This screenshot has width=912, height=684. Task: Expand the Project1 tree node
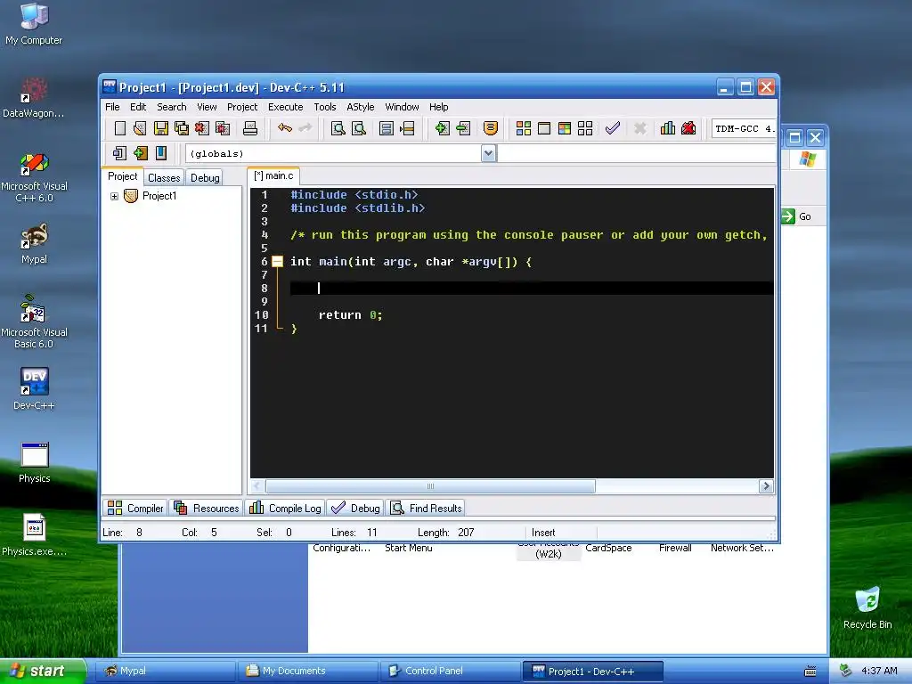coord(114,196)
